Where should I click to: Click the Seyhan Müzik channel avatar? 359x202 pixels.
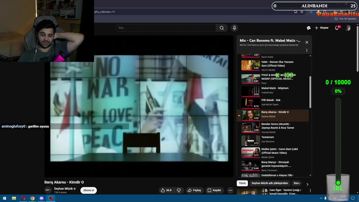(x=48, y=190)
